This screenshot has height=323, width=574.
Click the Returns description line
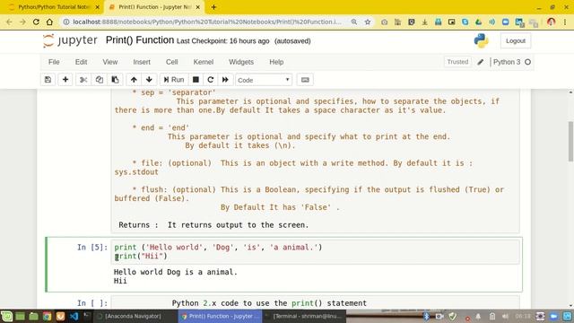point(213,225)
